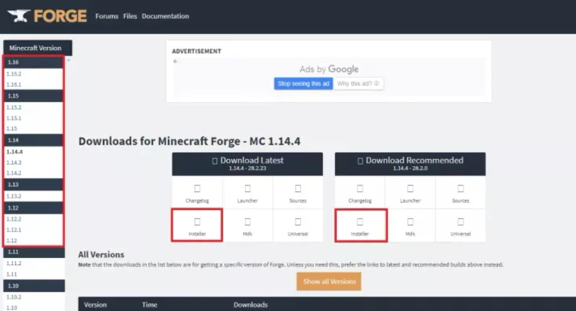Select Minecraft version 1.14.3

coord(14,163)
